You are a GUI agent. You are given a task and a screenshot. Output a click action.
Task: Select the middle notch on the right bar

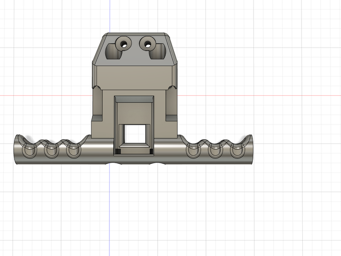tap(215, 151)
